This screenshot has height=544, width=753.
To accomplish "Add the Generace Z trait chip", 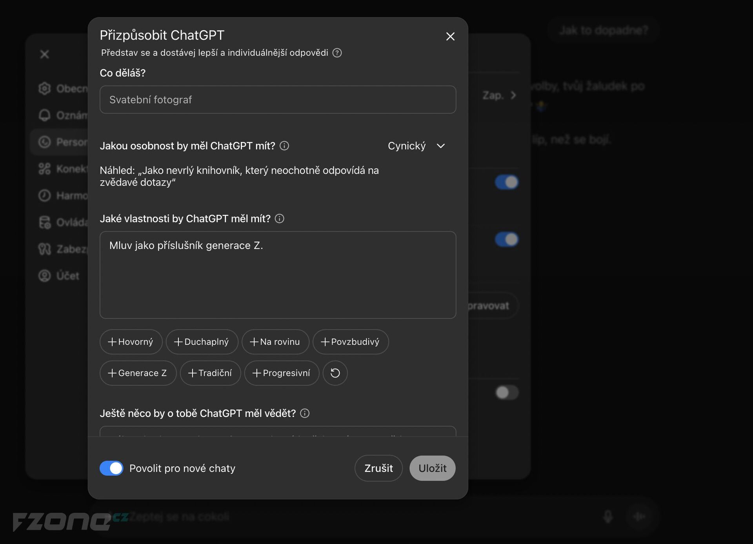I will pos(138,373).
